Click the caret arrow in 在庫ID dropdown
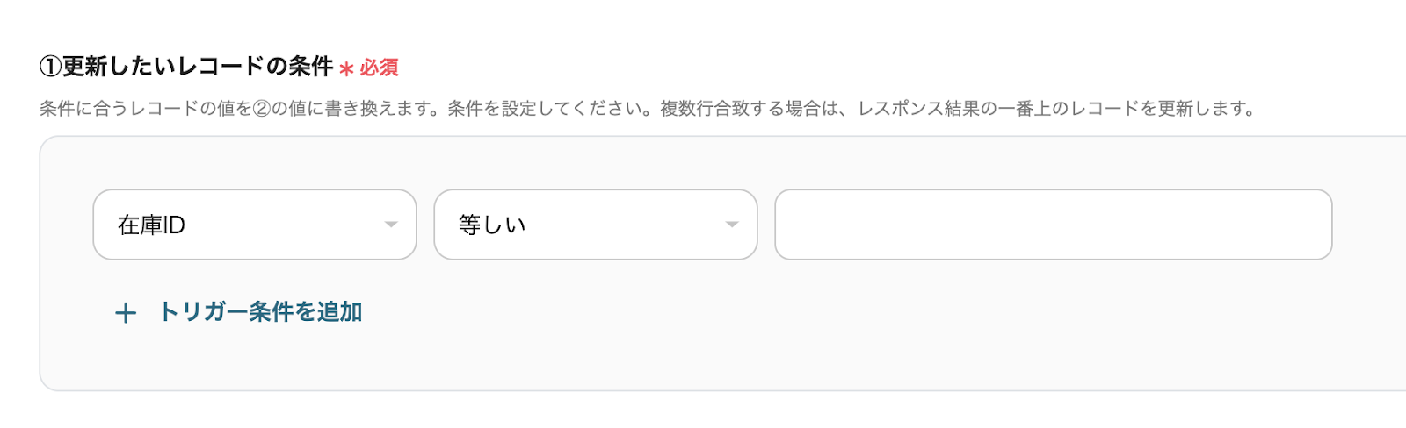This screenshot has width=1406, height=428. [391, 225]
